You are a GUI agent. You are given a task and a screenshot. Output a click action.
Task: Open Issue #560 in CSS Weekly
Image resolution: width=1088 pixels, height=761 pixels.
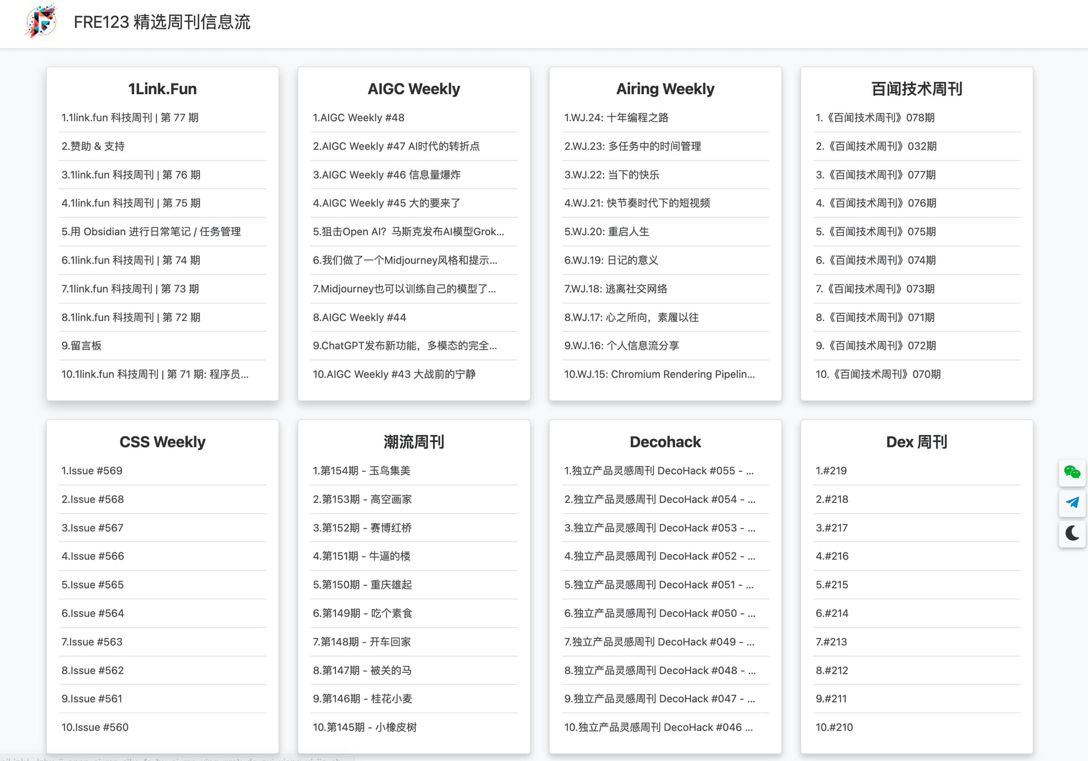pyautogui.click(x=95, y=728)
